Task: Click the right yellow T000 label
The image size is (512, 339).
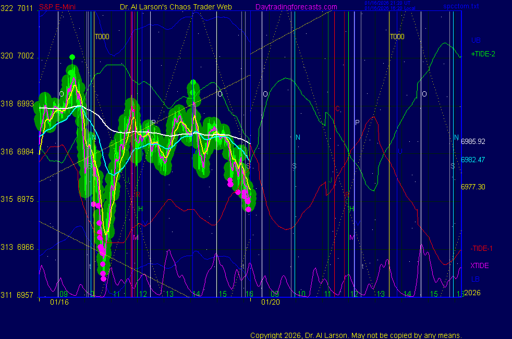Action: (x=397, y=37)
